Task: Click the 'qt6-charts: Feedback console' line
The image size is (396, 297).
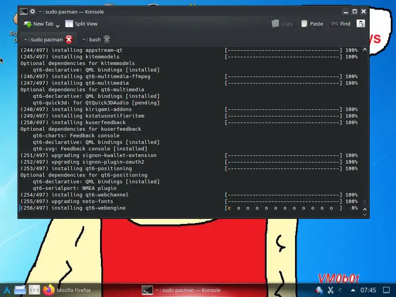Action: 76,136
